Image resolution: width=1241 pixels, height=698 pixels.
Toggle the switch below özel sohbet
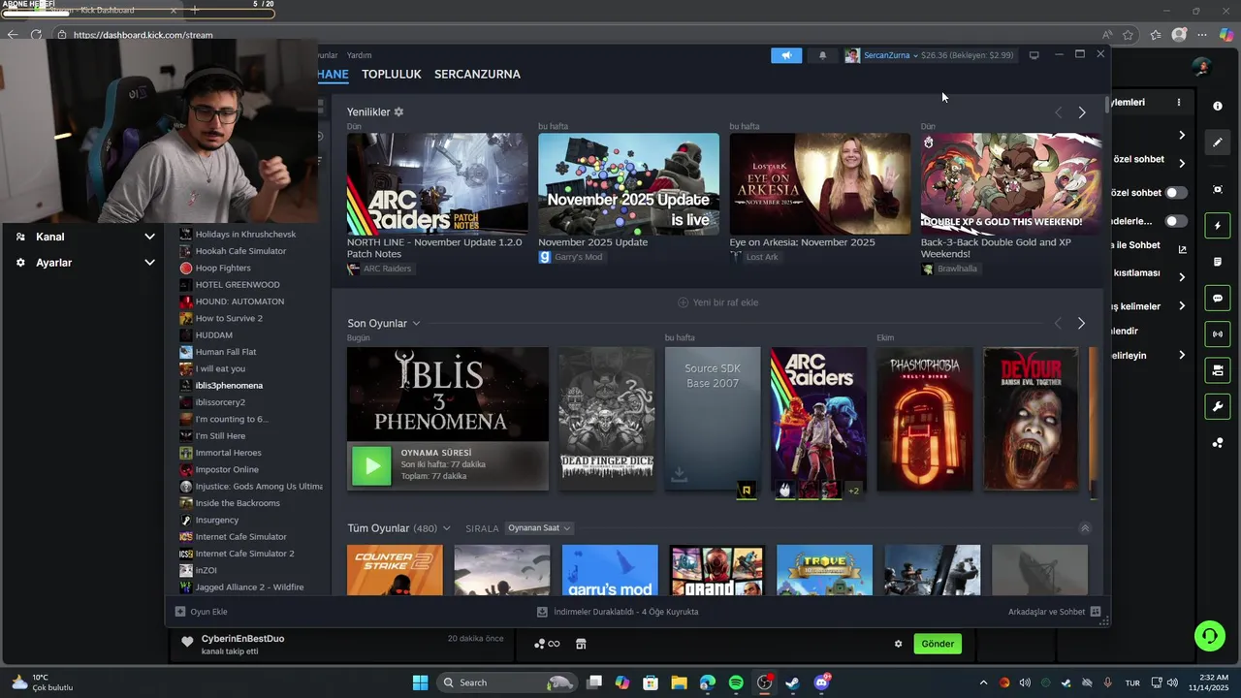[1176, 221]
